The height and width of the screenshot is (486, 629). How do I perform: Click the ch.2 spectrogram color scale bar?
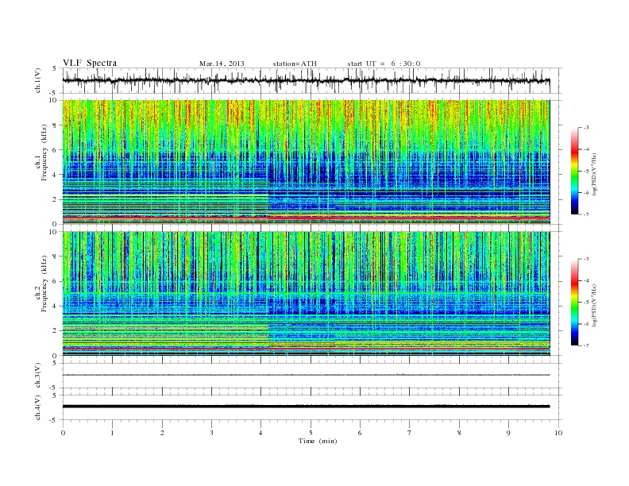574,302
